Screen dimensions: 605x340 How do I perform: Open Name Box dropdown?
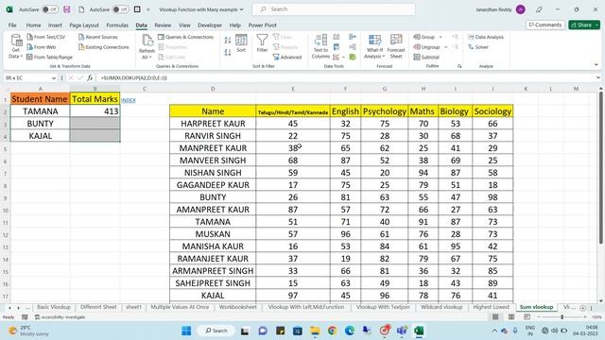click(54, 77)
